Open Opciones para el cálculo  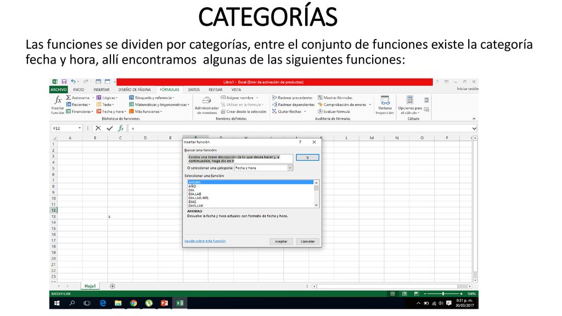point(409,105)
